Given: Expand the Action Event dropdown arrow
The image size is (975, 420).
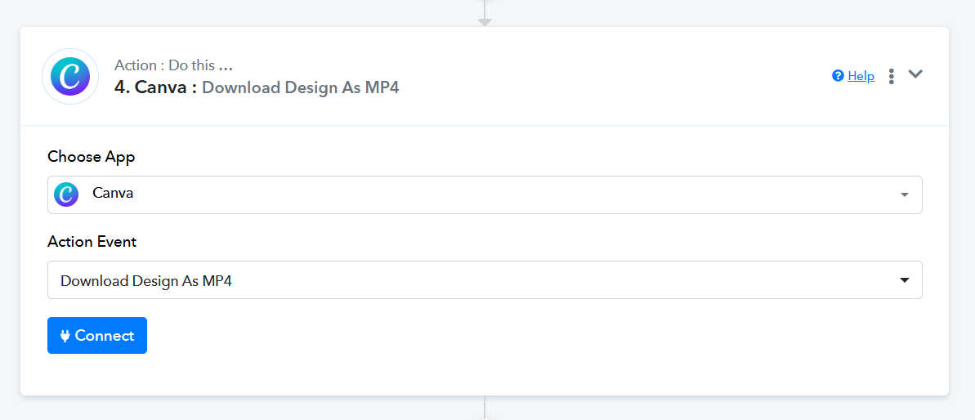Looking at the screenshot, I should 905,280.
